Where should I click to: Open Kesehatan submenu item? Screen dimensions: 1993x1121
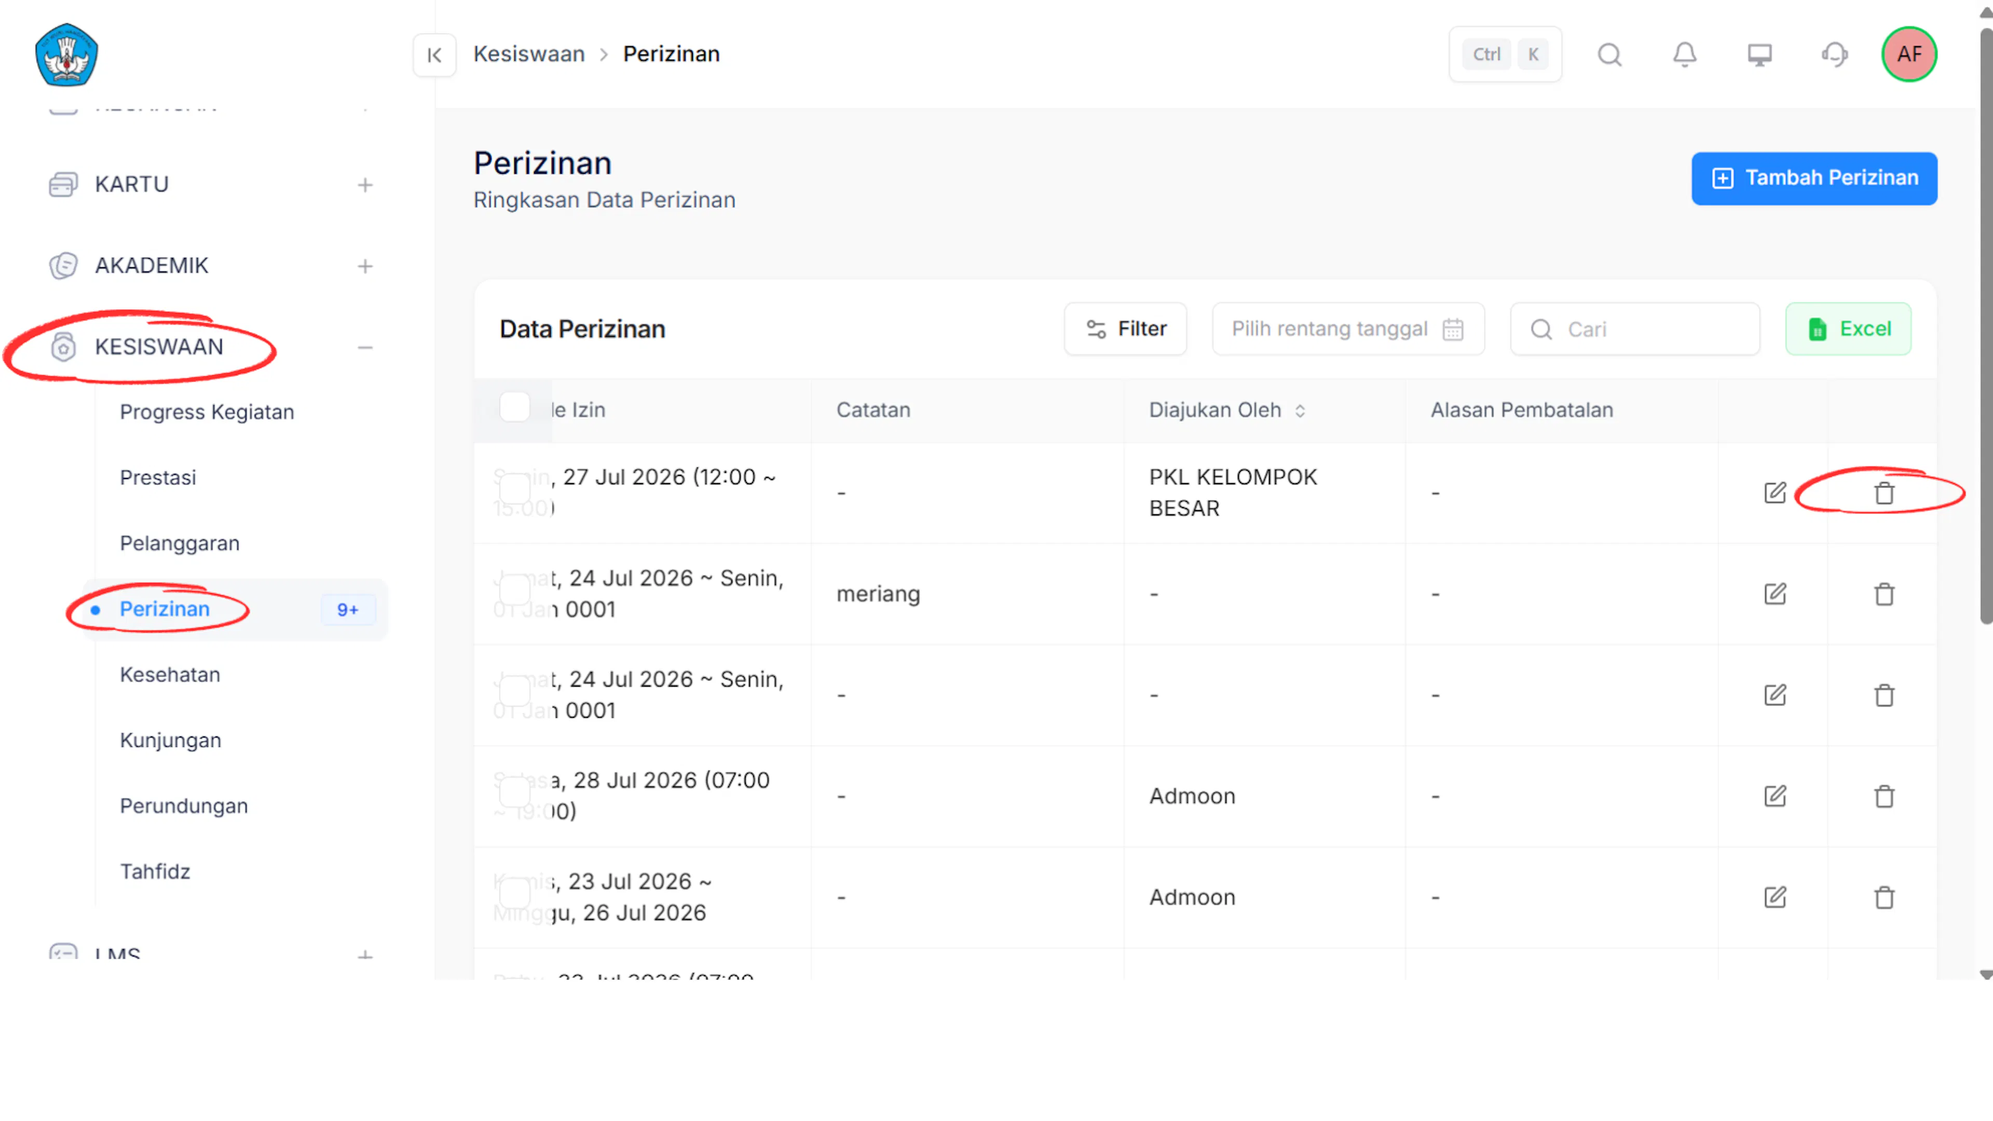[169, 675]
